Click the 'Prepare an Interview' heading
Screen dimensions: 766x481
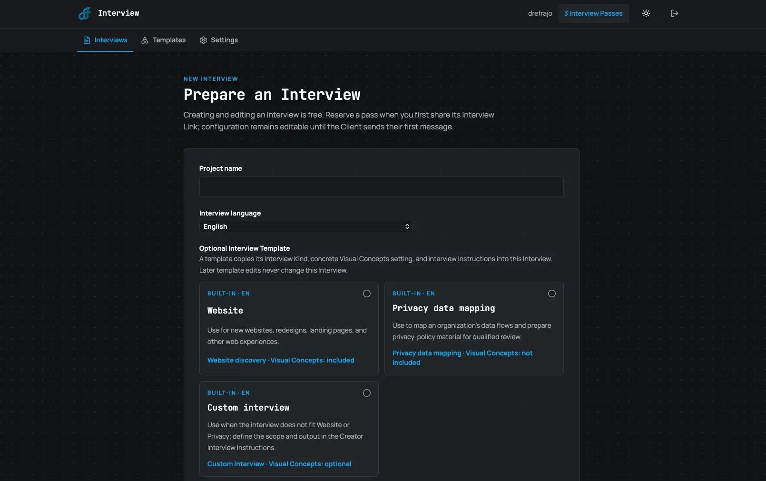[272, 95]
